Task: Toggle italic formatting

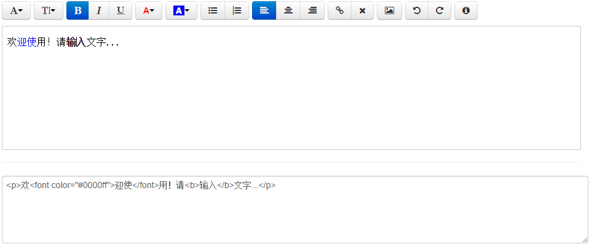Action: (99, 10)
